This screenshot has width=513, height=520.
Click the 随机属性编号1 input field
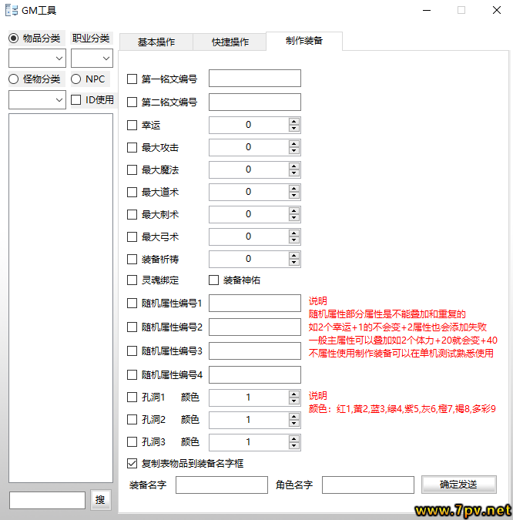255,303
